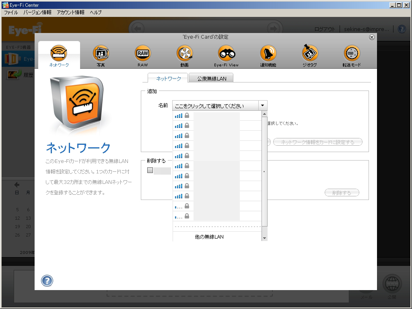Choose the first network in the dropdown list
This screenshot has height=309, width=412.
click(217, 115)
